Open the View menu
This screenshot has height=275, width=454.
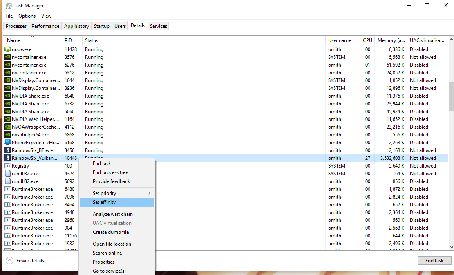coord(46,16)
